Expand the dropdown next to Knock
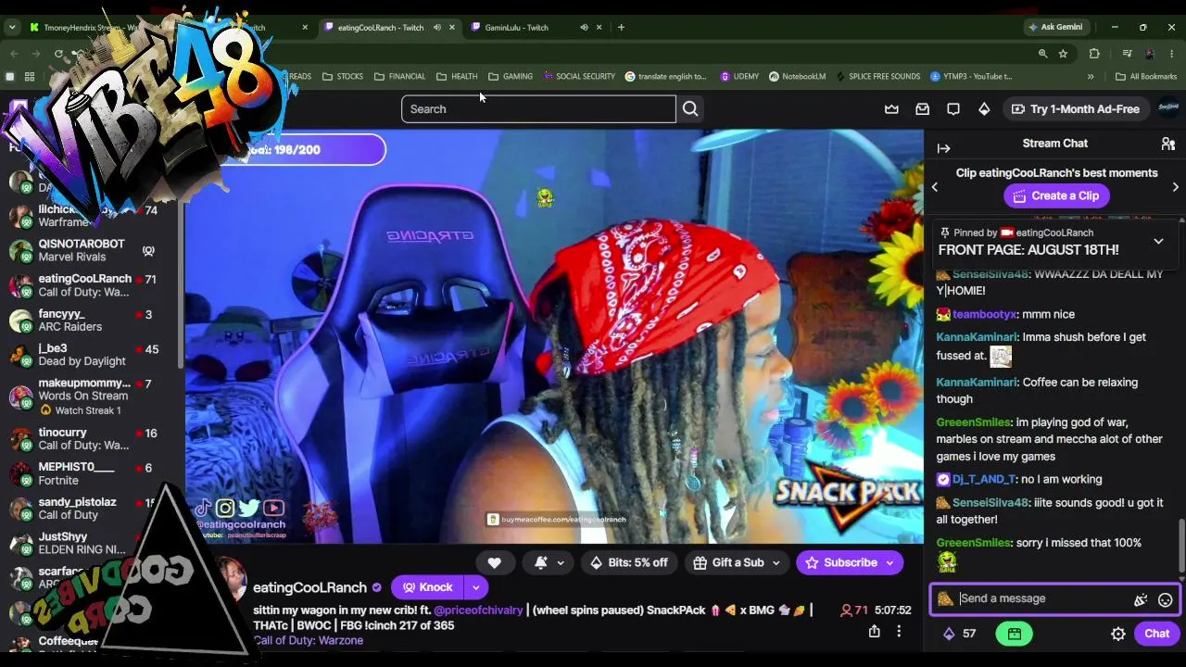Viewport: 1186px width, 667px height. click(475, 587)
